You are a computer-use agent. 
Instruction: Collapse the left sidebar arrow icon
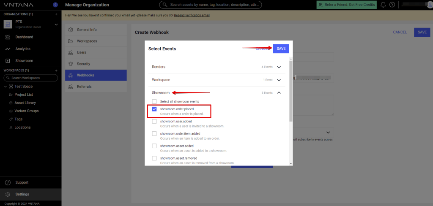tap(56, 5)
